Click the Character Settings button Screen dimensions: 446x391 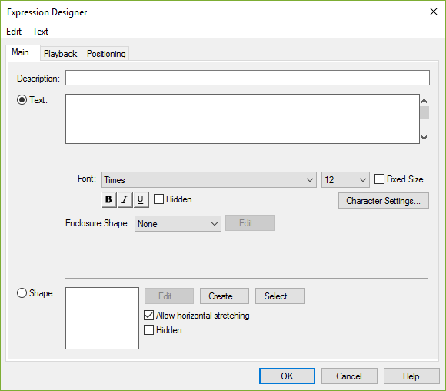pos(384,201)
